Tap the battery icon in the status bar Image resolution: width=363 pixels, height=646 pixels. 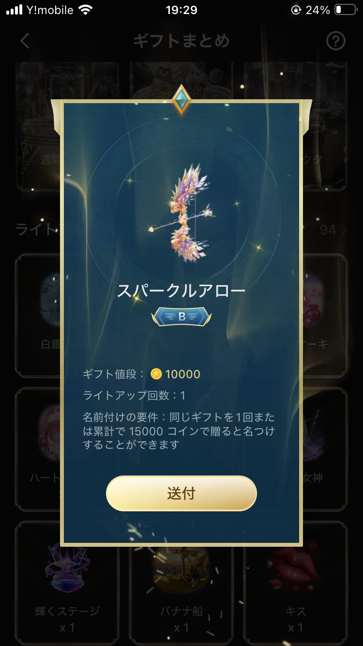[x=345, y=10]
